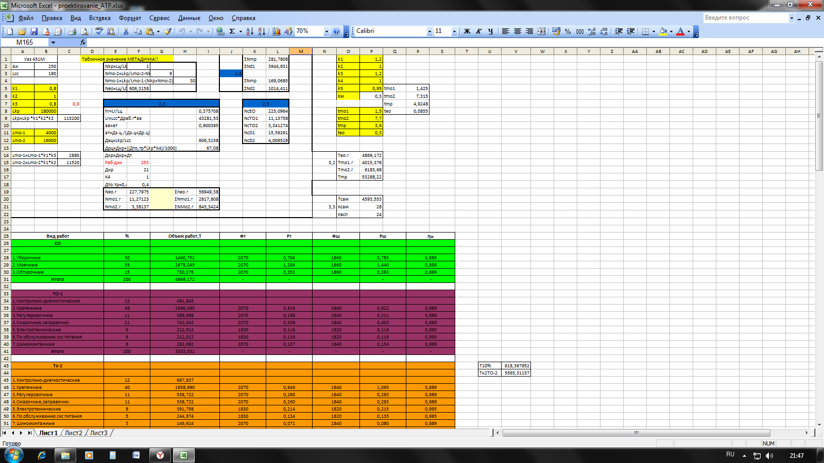Open the paste options dropdown arrow
824x463 pixels.
(158, 31)
